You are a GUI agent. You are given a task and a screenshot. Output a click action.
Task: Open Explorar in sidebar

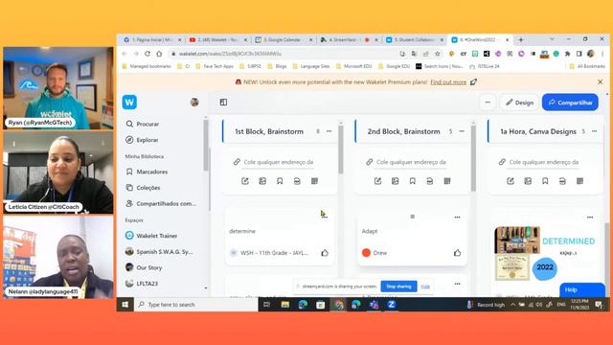tap(143, 140)
